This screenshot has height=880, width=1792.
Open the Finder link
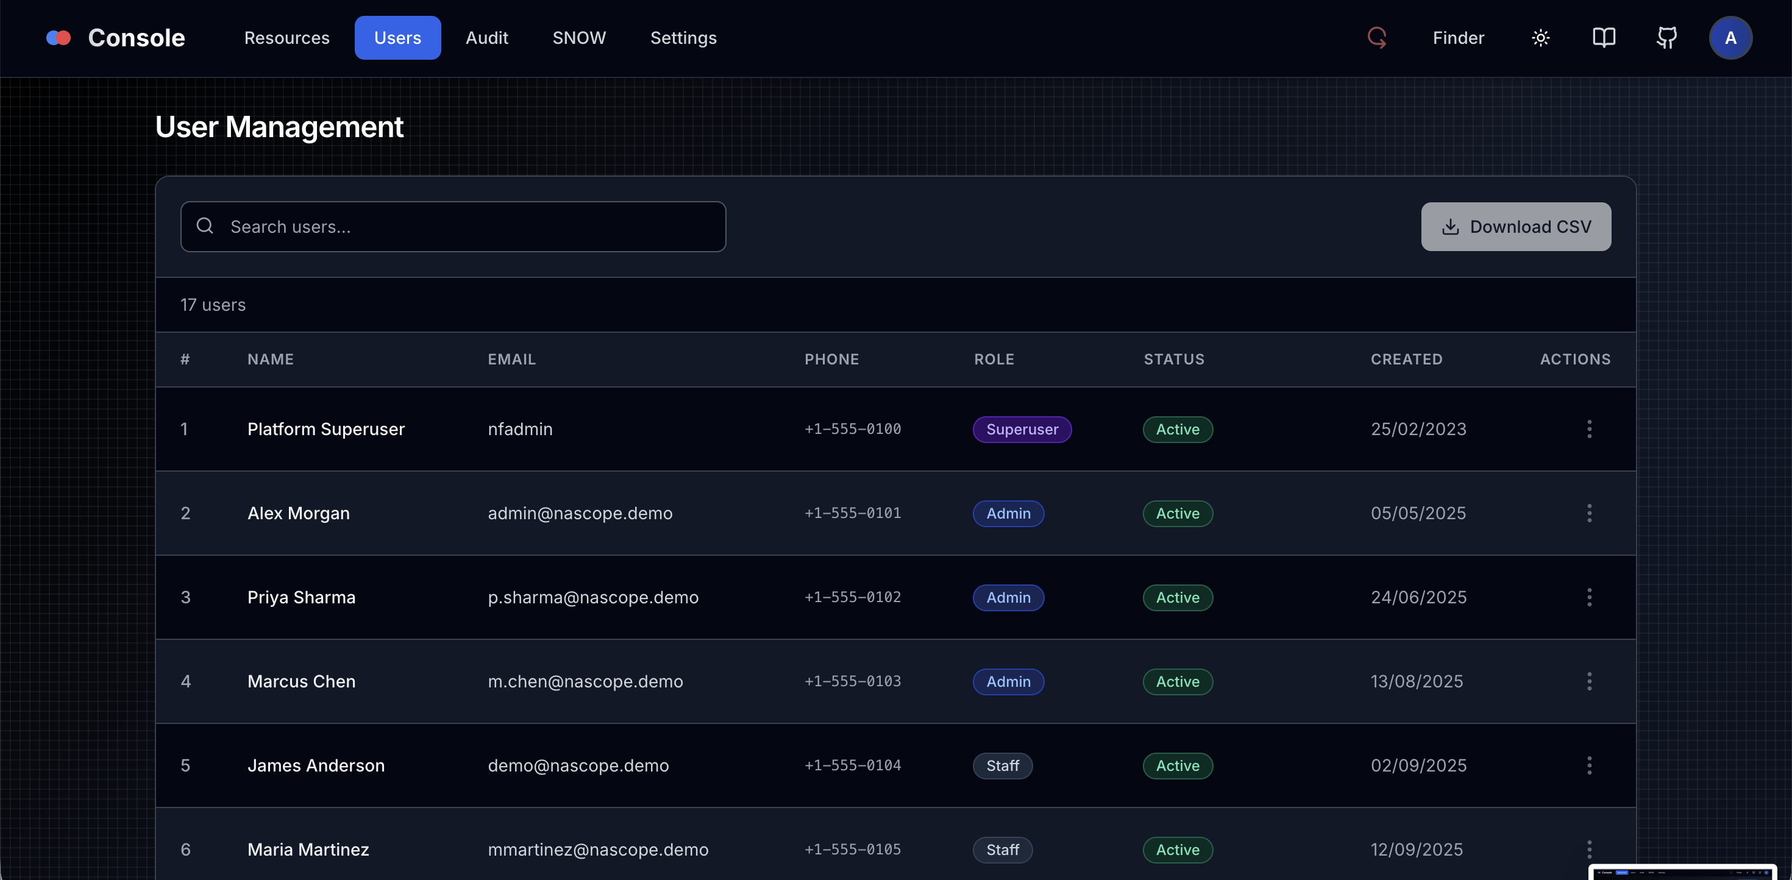tap(1458, 38)
